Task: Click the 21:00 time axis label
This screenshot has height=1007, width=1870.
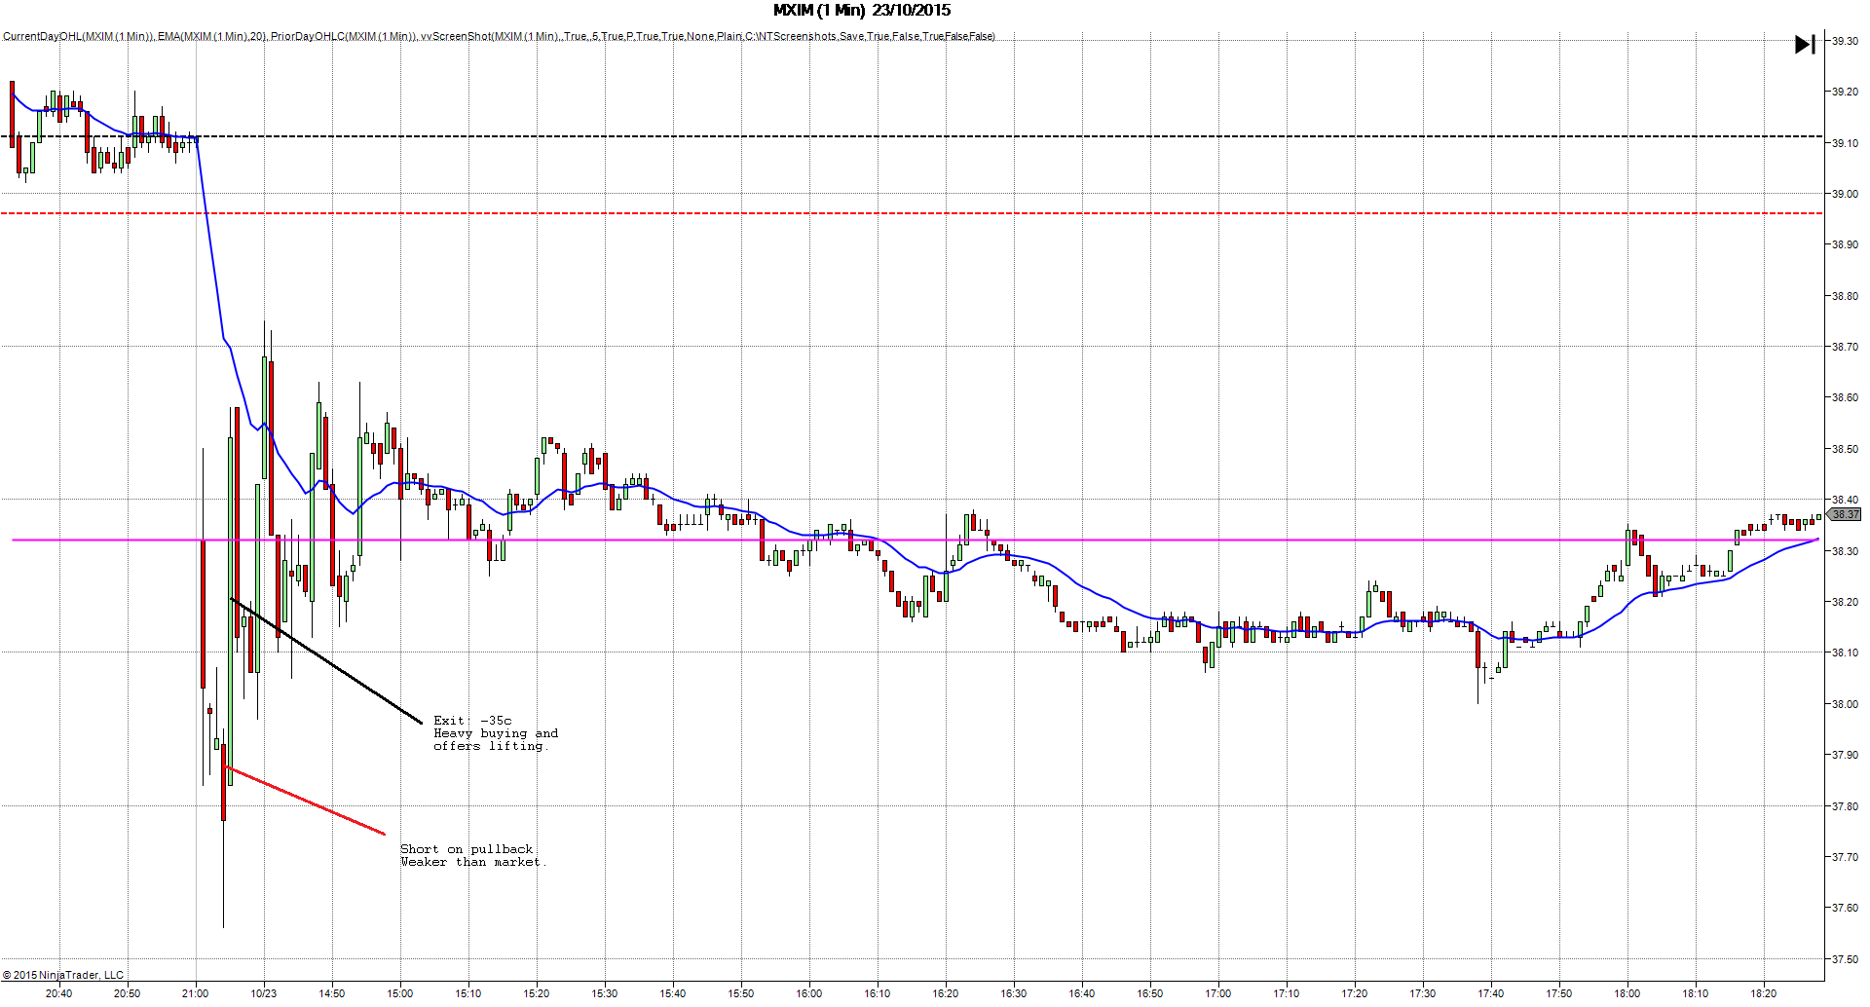Action: pyautogui.click(x=195, y=993)
